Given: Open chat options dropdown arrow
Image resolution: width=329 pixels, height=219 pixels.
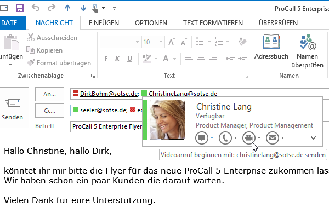Looking at the screenshot, I should click(x=212, y=137).
